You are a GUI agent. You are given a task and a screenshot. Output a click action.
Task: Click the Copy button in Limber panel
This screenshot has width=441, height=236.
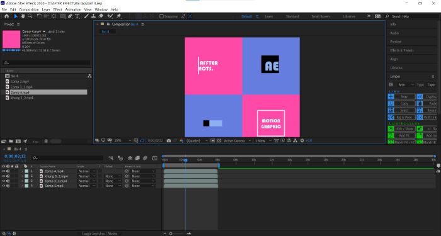[x=401, y=103]
